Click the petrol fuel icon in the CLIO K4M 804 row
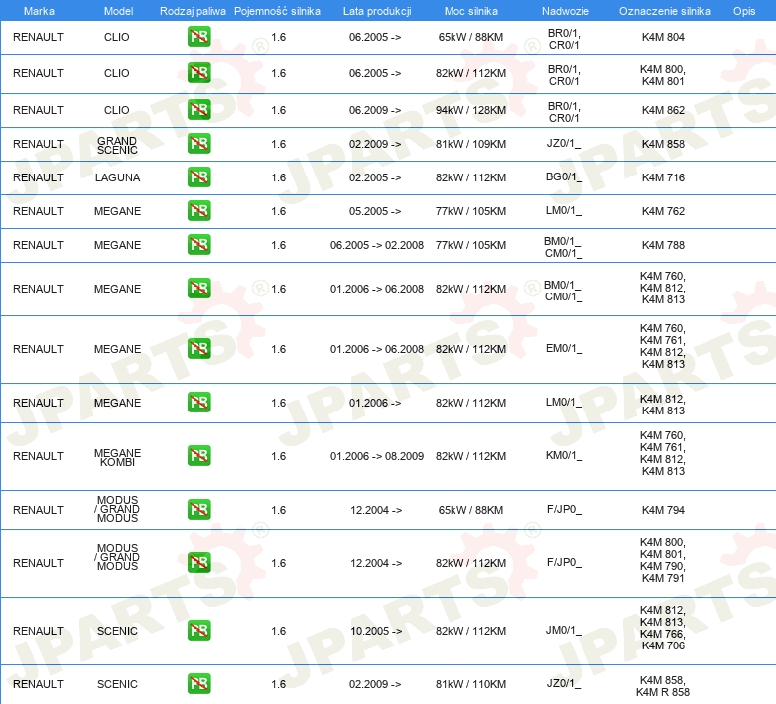The height and width of the screenshot is (704, 776). click(198, 37)
